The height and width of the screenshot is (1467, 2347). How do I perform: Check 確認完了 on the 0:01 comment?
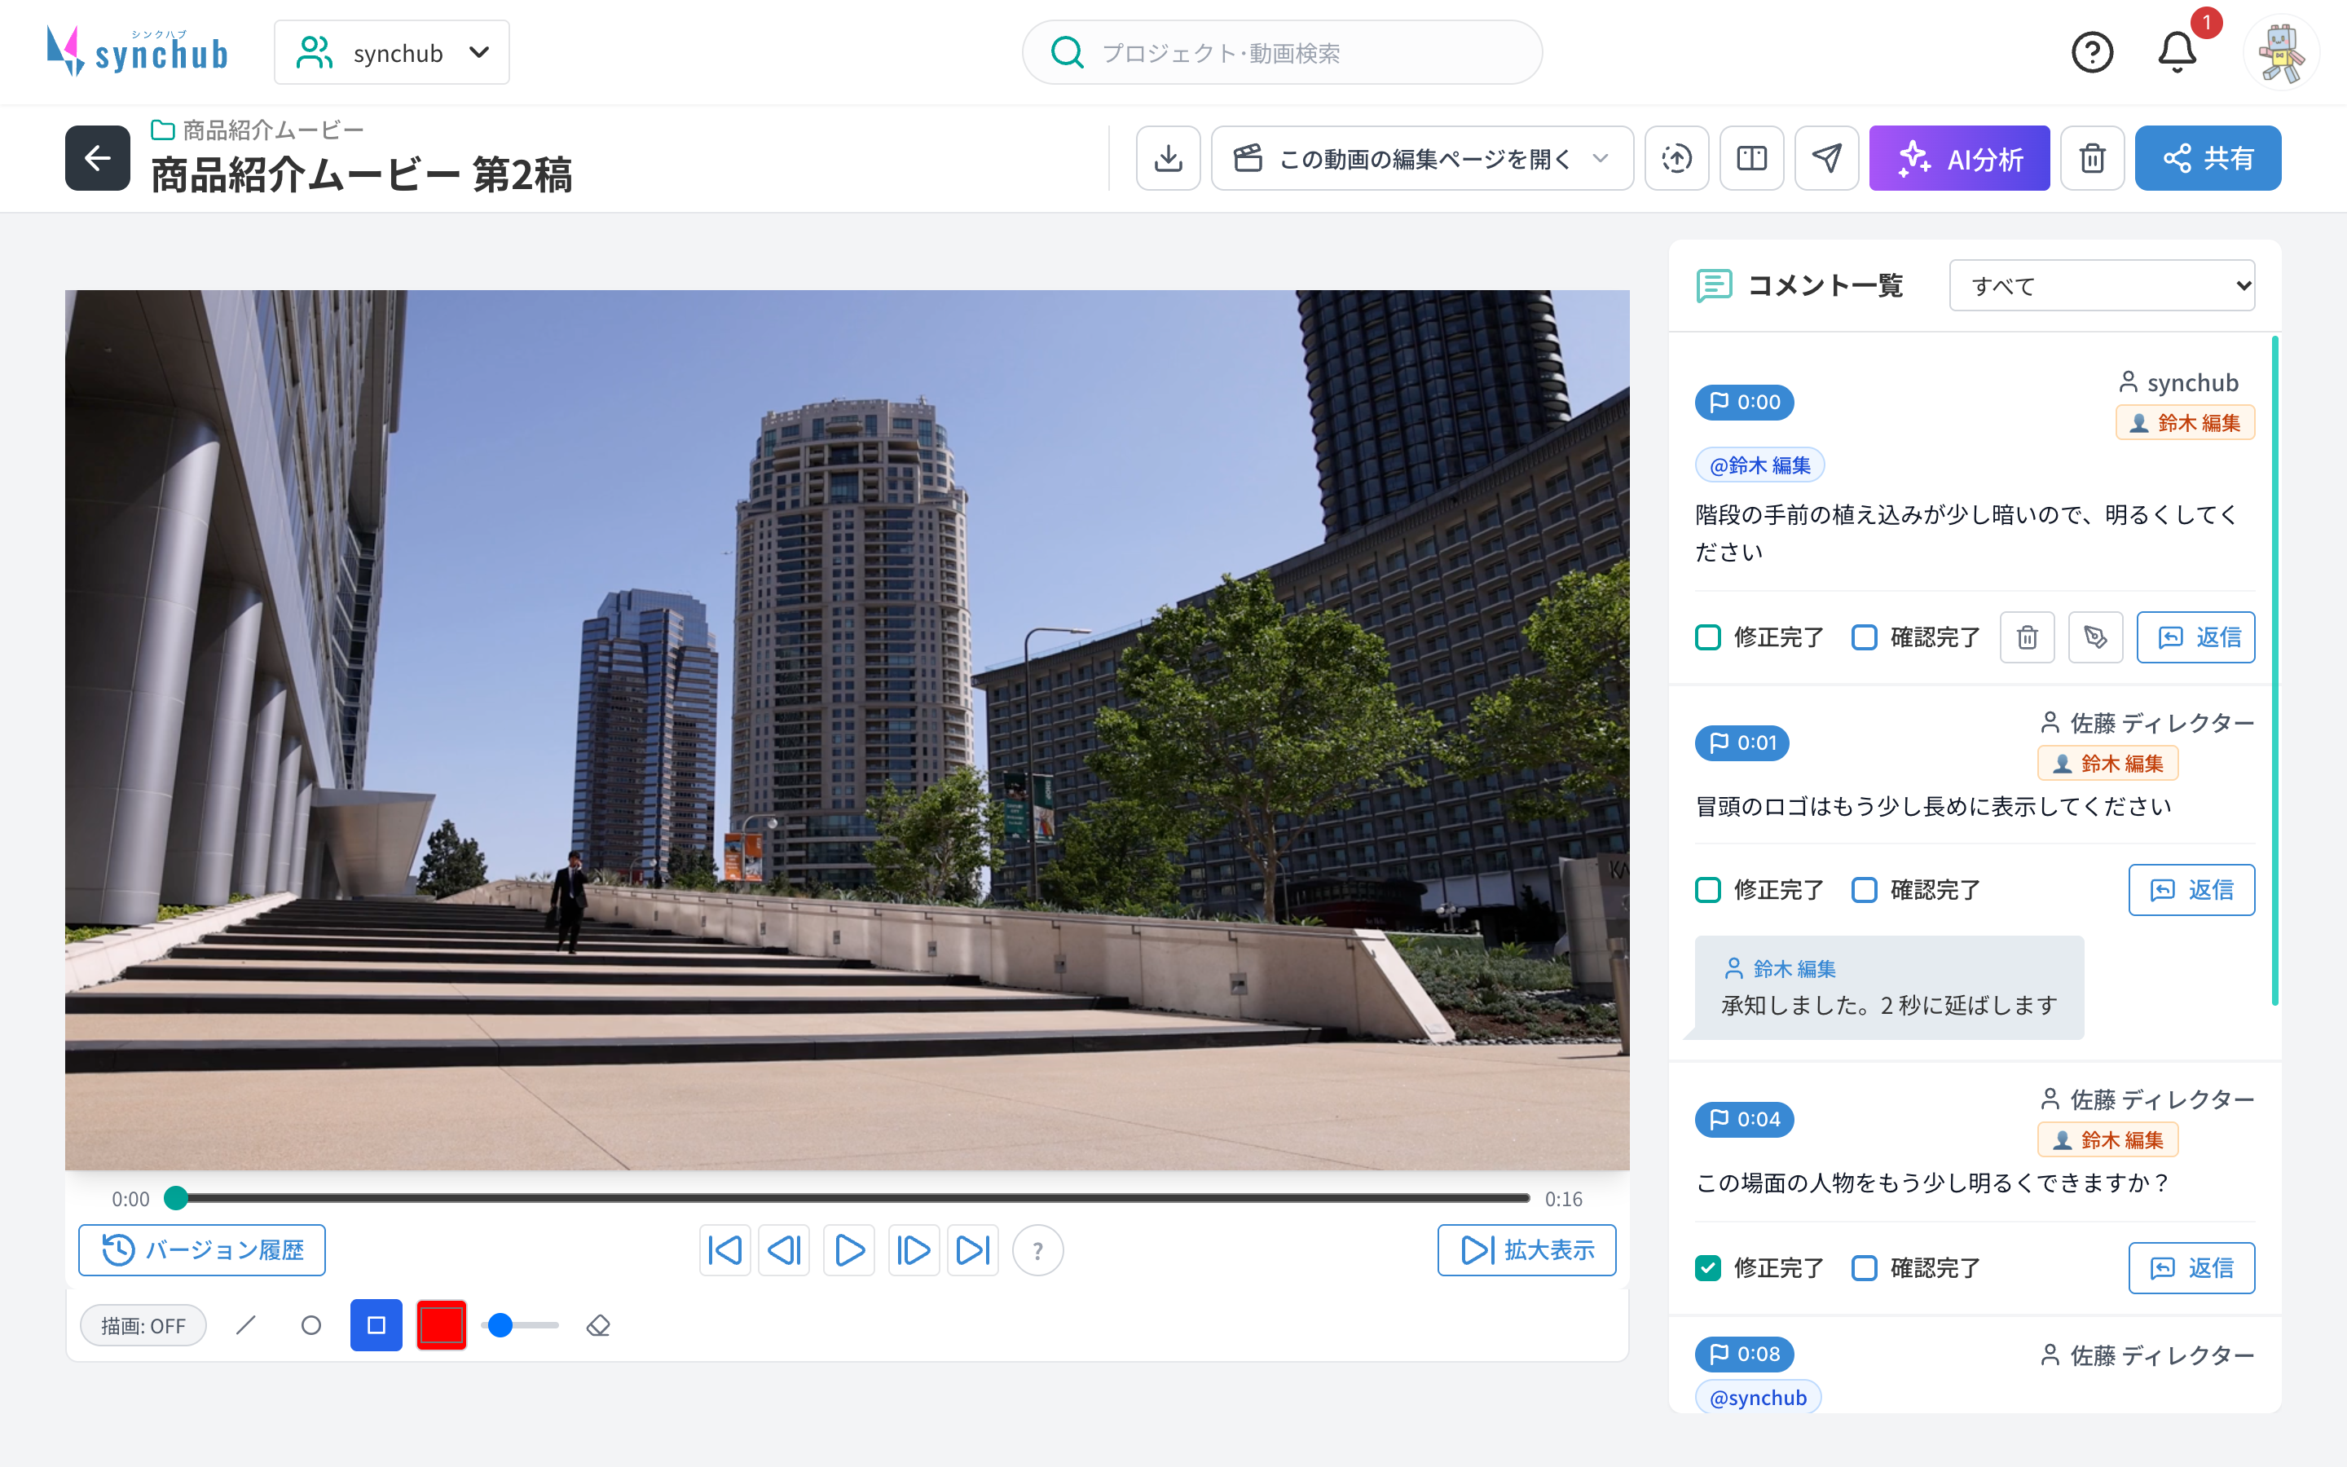coord(1864,890)
